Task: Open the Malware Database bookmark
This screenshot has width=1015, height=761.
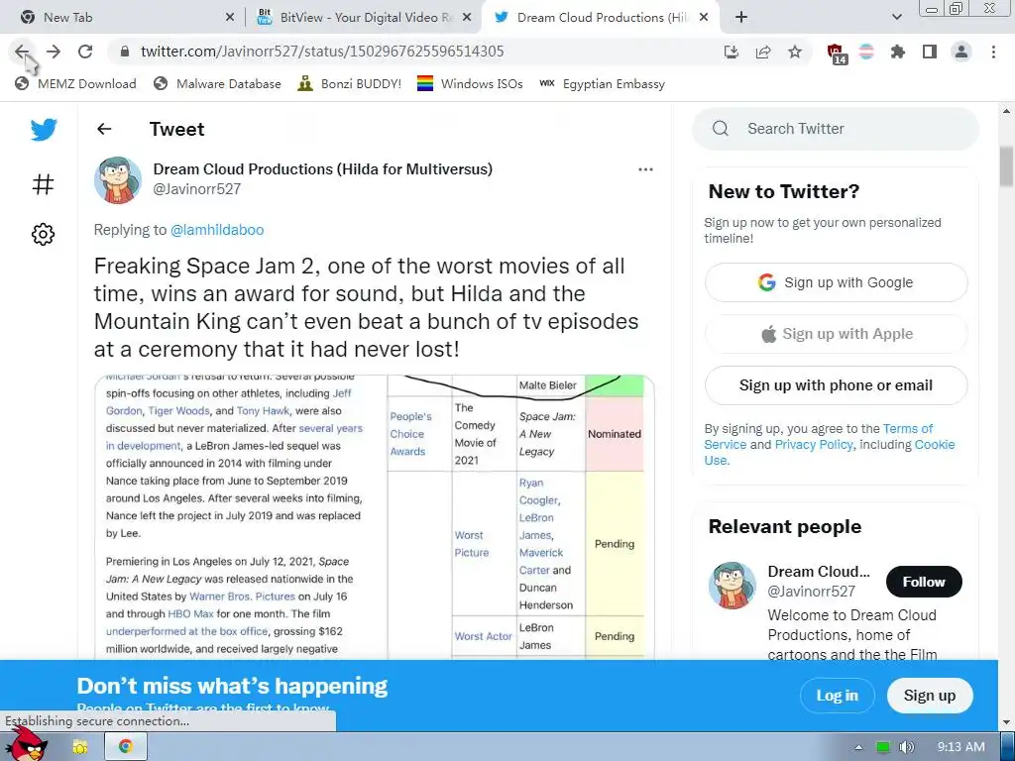Action: pyautogui.click(x=217, y=83)
